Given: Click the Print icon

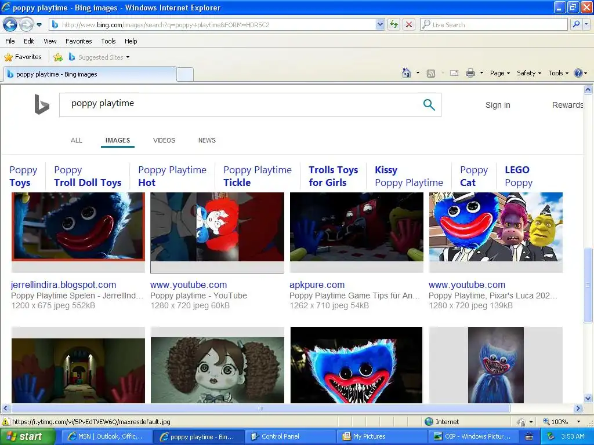Looking at the screenshot, I should click(470, 73).
